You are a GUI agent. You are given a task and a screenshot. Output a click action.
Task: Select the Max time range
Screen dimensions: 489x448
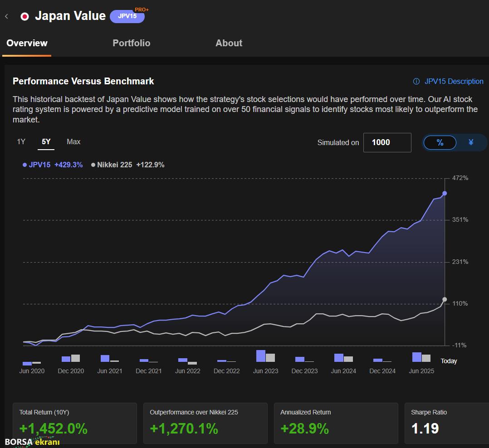(x=73, y=142)
